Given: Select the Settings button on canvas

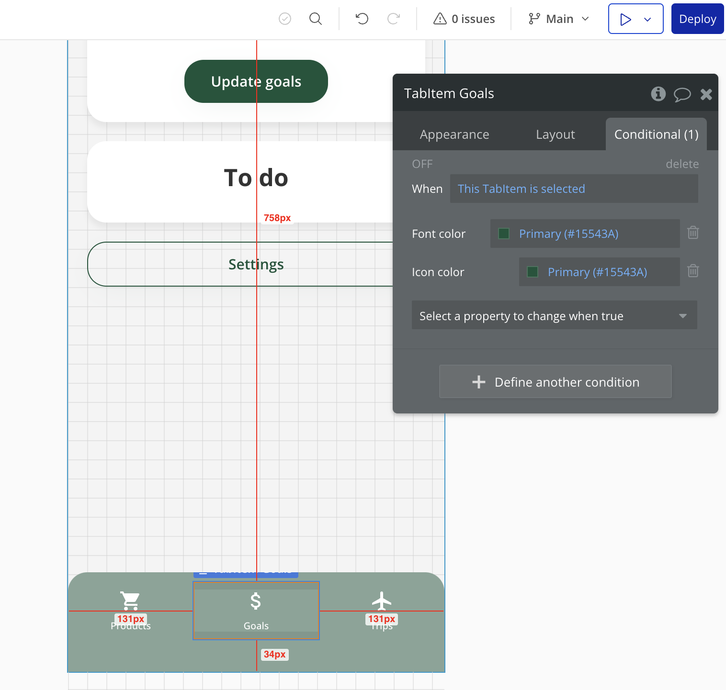Looking at the screenshot, I should point(240,264).
